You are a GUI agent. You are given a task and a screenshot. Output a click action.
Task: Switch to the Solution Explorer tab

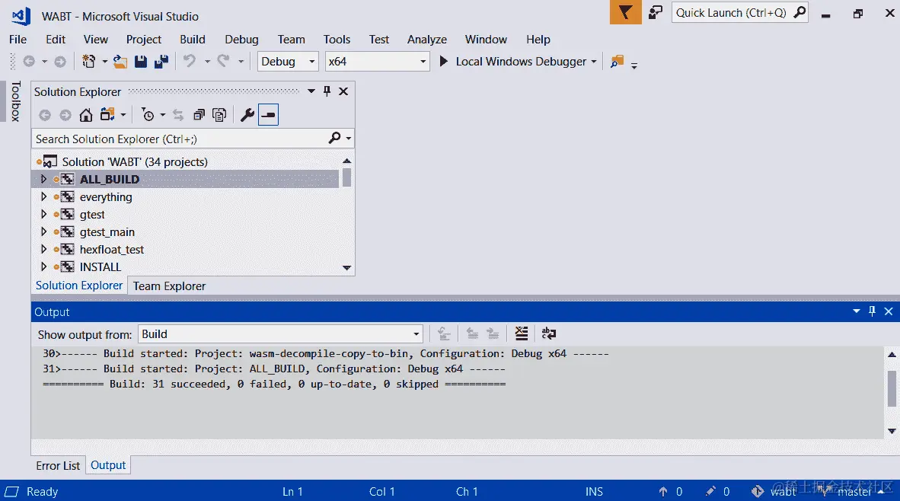[x=79, y=286]
